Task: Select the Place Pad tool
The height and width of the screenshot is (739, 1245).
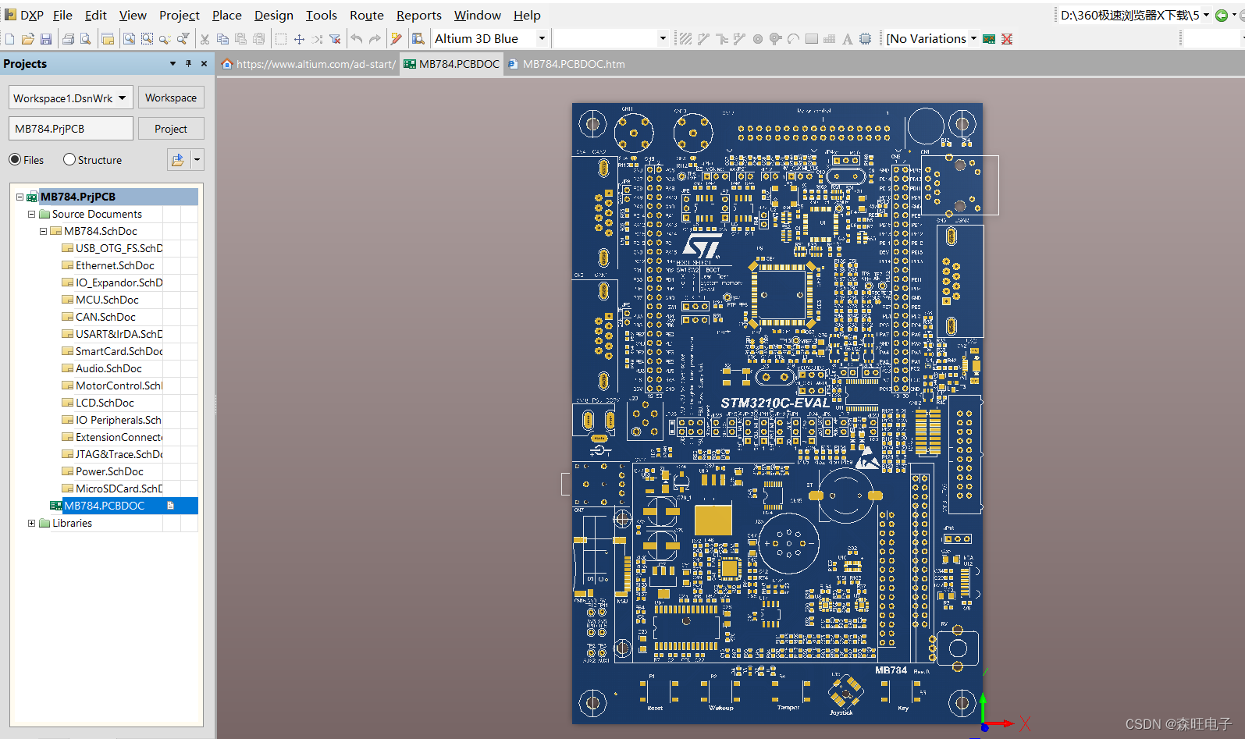Action: point(757,39)
